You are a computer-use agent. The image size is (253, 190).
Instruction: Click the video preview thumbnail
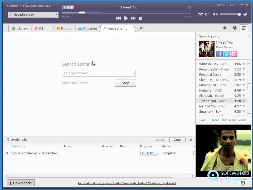pos(223,151)
